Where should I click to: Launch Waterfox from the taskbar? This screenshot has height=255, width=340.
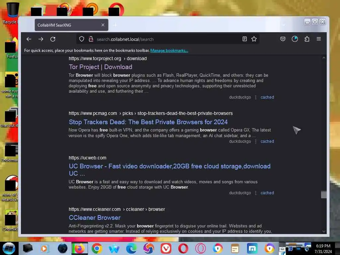tap(114, 249)
